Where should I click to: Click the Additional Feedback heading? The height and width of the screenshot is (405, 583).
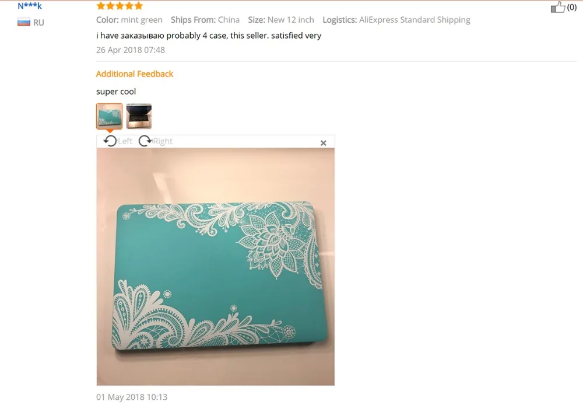pos(135,74)
